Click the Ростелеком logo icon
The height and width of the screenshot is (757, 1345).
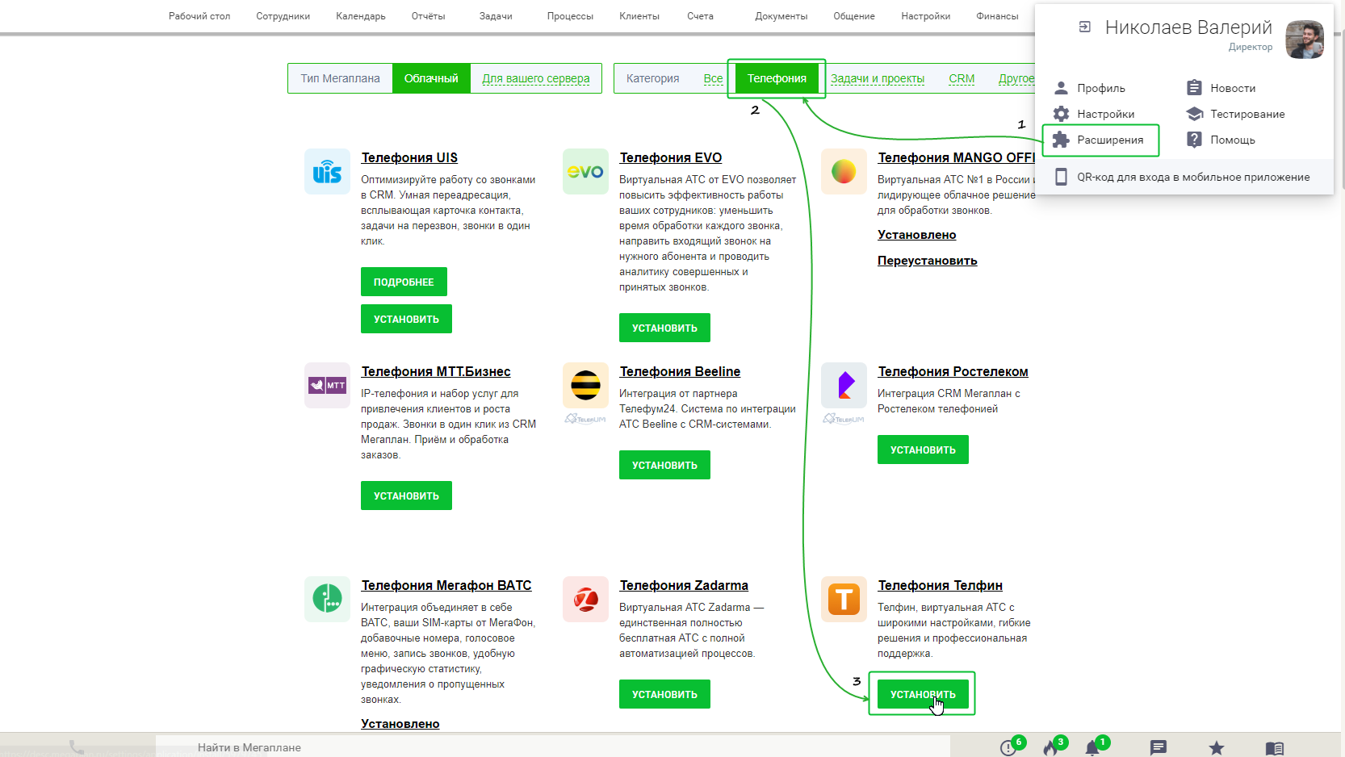(x=844, y=385)
